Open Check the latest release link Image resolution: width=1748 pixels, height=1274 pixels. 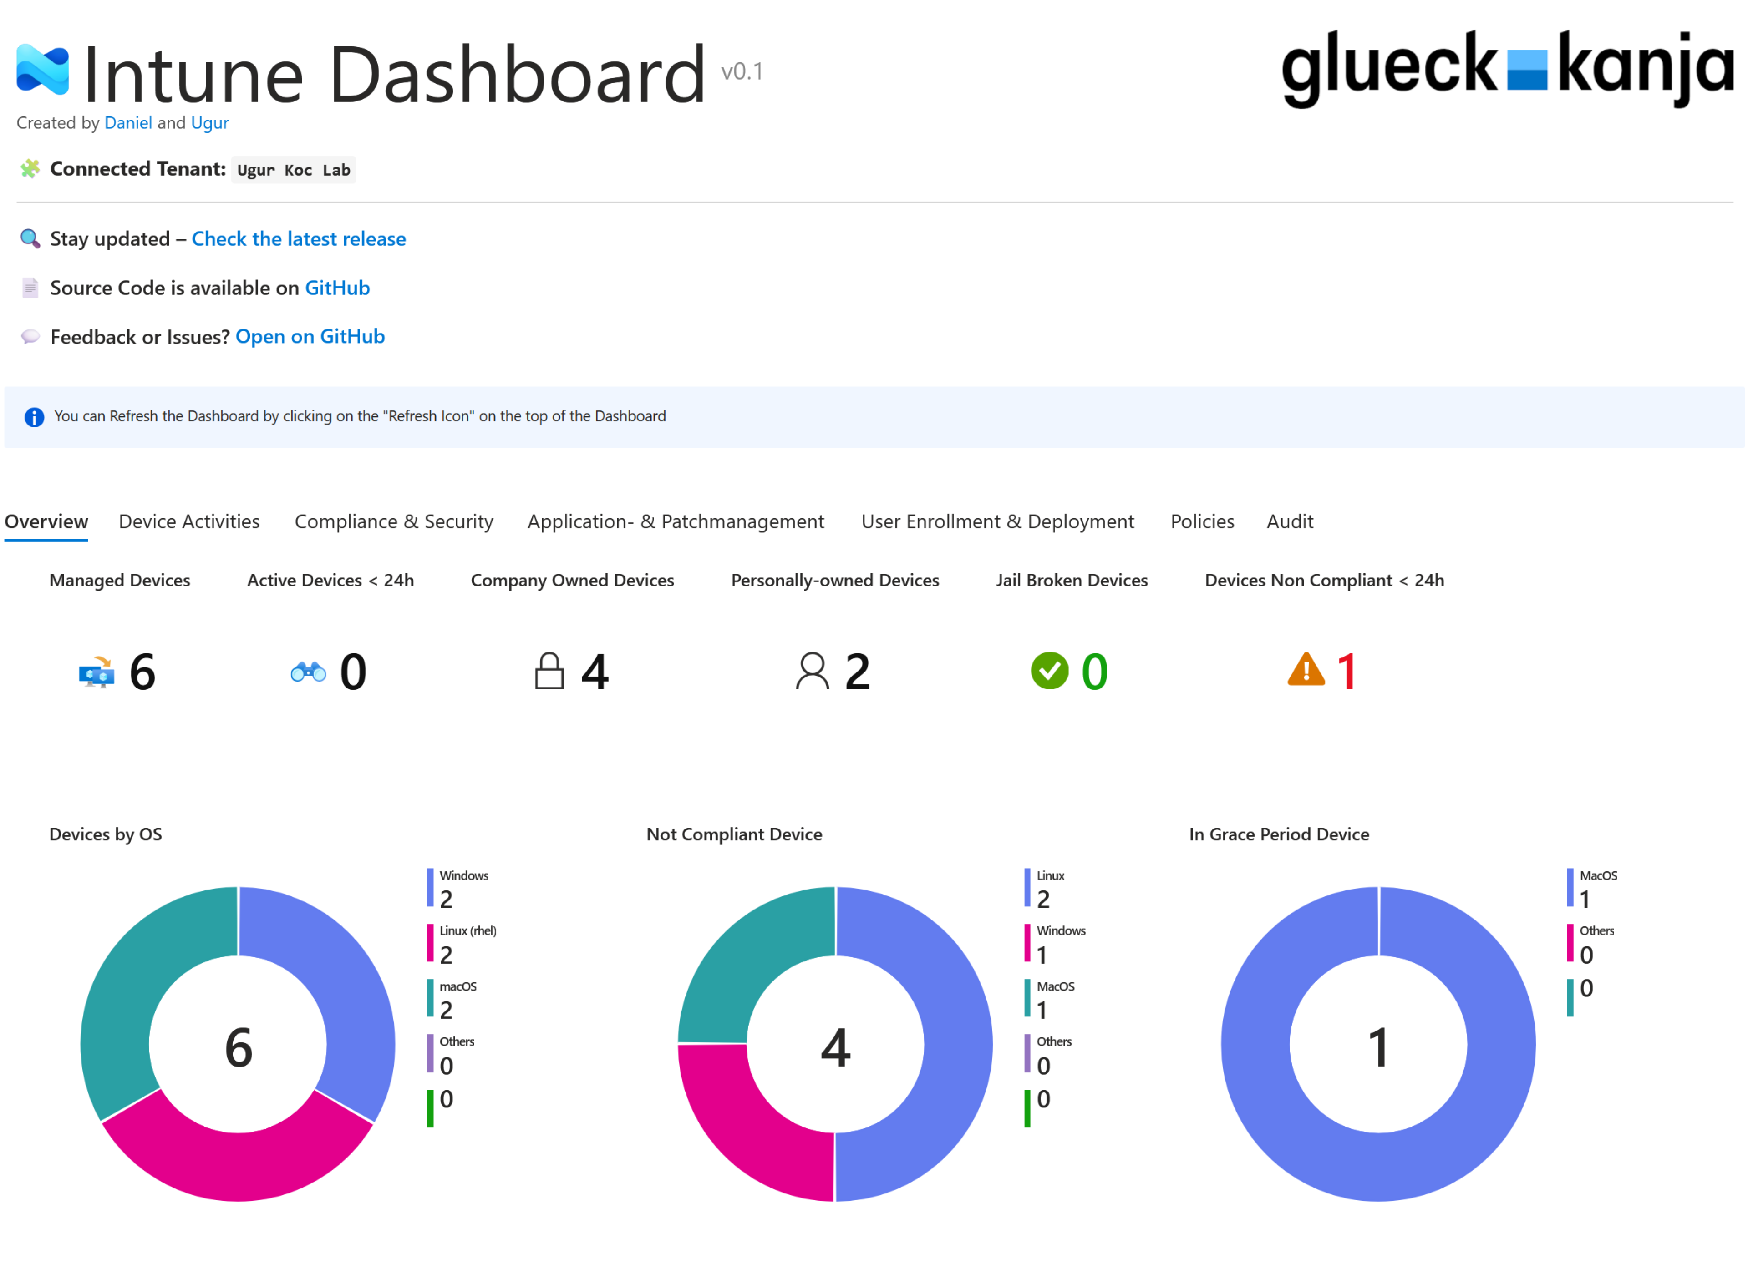[x=299, y=239]
